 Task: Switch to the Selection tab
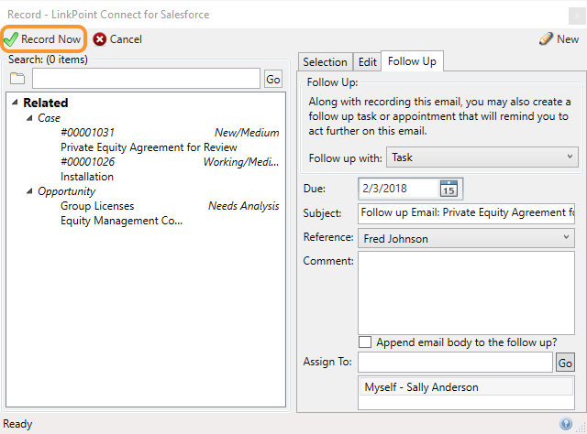325,61
